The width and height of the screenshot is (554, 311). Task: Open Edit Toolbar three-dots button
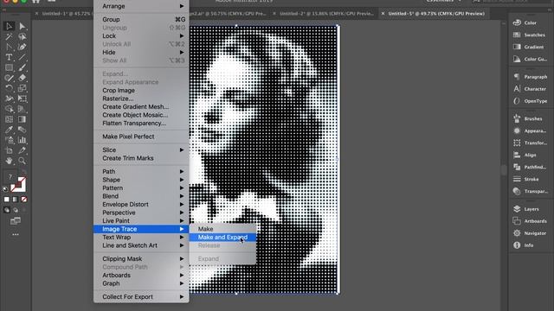point(16,234)
